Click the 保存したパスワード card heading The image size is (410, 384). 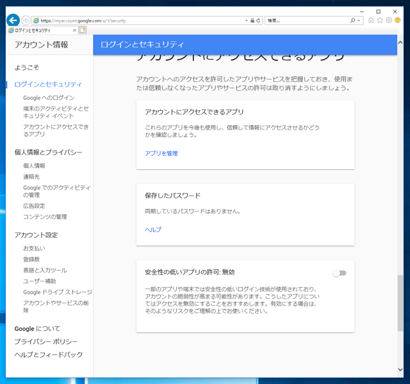172,196
